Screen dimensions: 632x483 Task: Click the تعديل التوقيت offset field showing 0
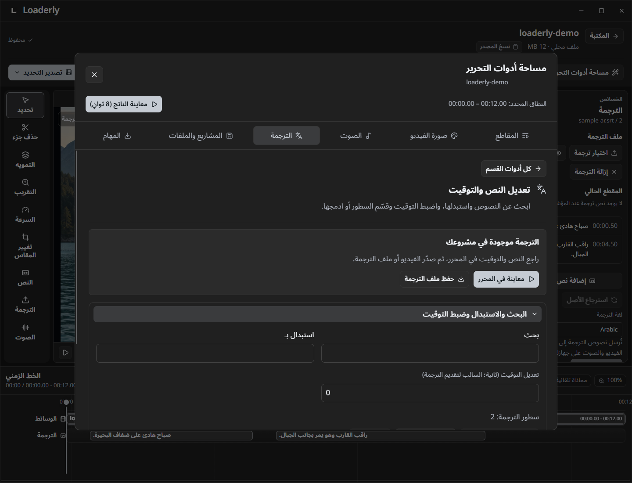(430, 393)
